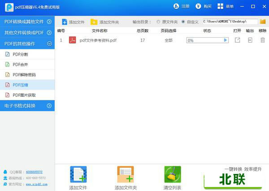Open the QQ customer service number link
The width and height of the screenshot is (269, 191).
34,172
